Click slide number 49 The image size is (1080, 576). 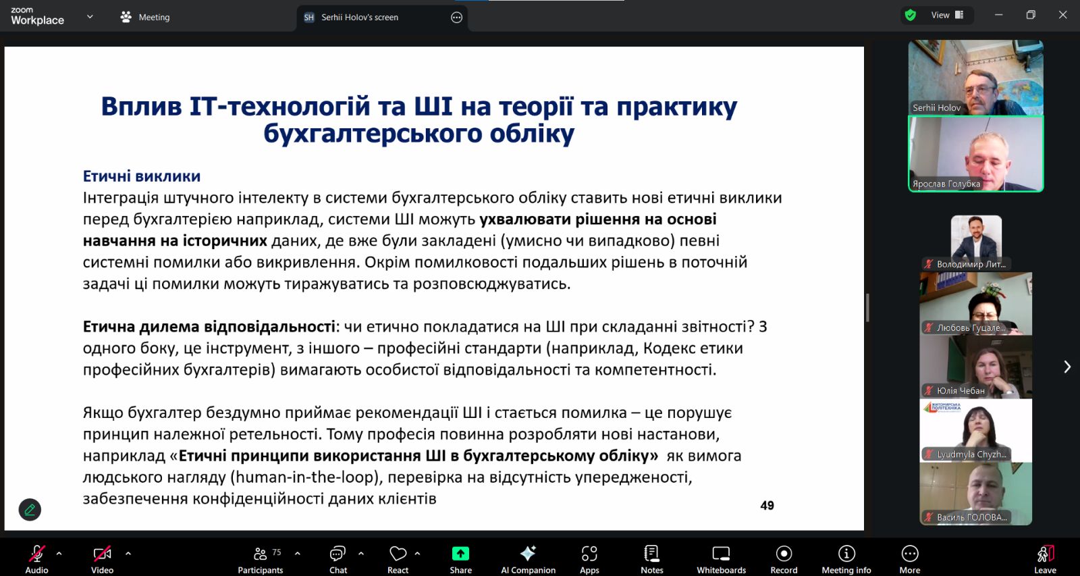point(767,506)
